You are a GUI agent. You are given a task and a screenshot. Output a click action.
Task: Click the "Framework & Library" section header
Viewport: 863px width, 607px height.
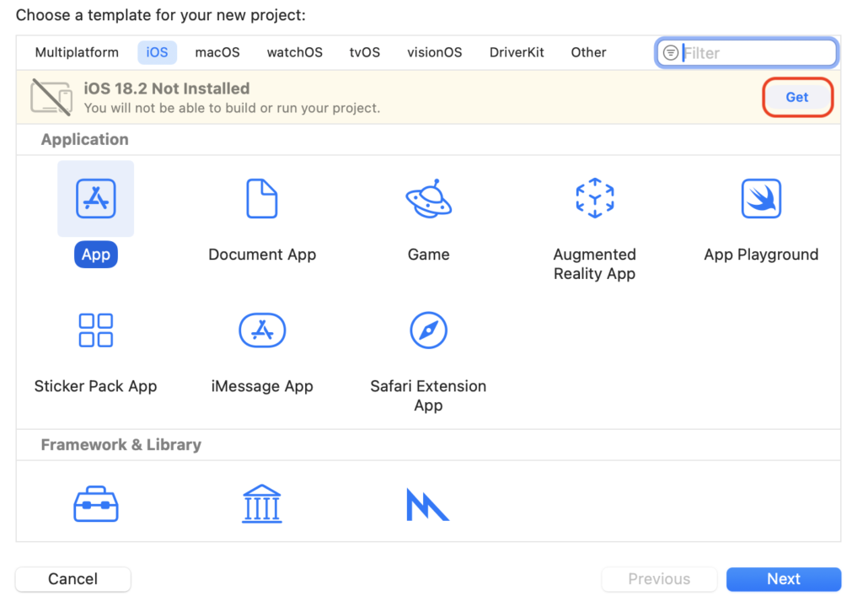(121, 444)
